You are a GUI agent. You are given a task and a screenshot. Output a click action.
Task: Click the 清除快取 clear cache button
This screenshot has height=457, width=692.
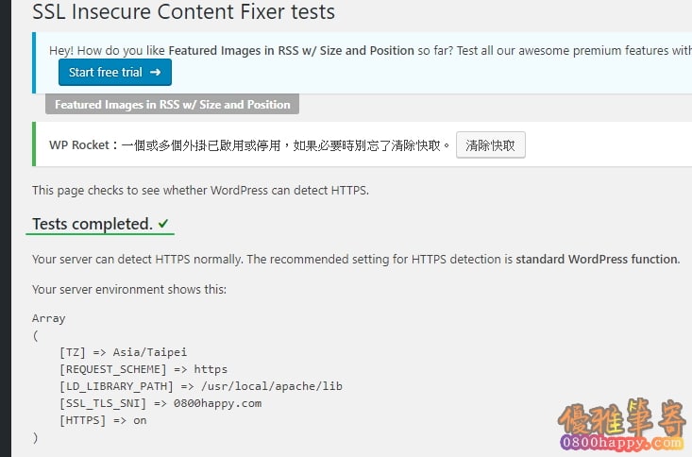point(490,144)
